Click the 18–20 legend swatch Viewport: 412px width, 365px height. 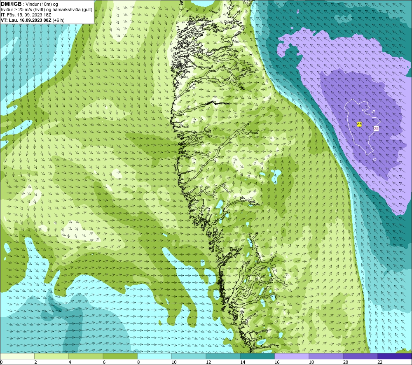pyautogui.click(x=326, y=356)
